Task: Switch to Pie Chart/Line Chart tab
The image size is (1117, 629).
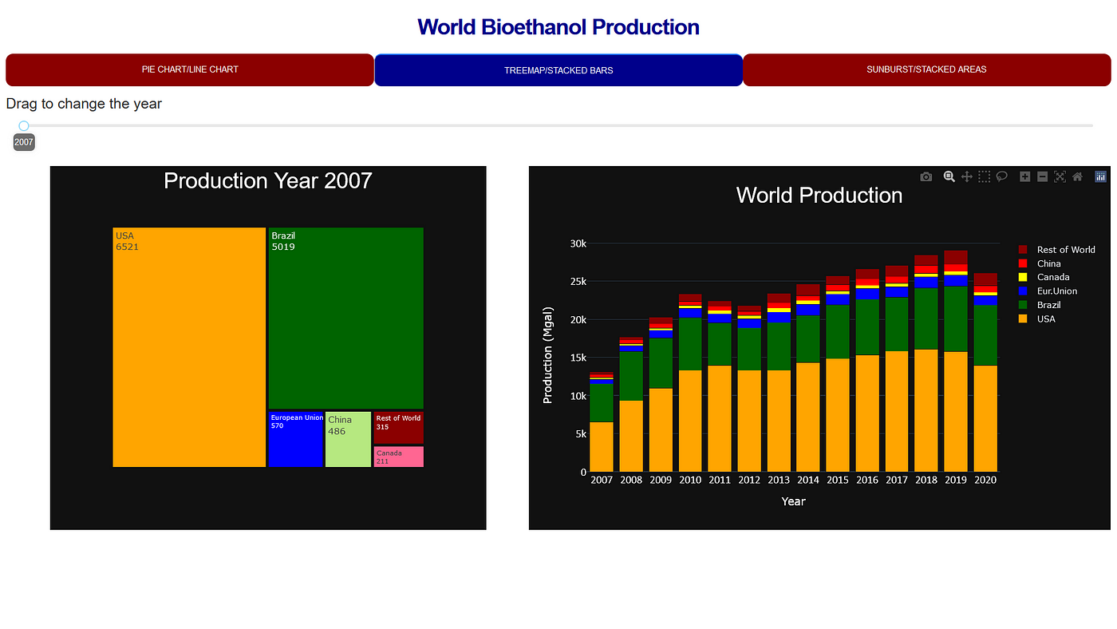Action: pos(190,69)
